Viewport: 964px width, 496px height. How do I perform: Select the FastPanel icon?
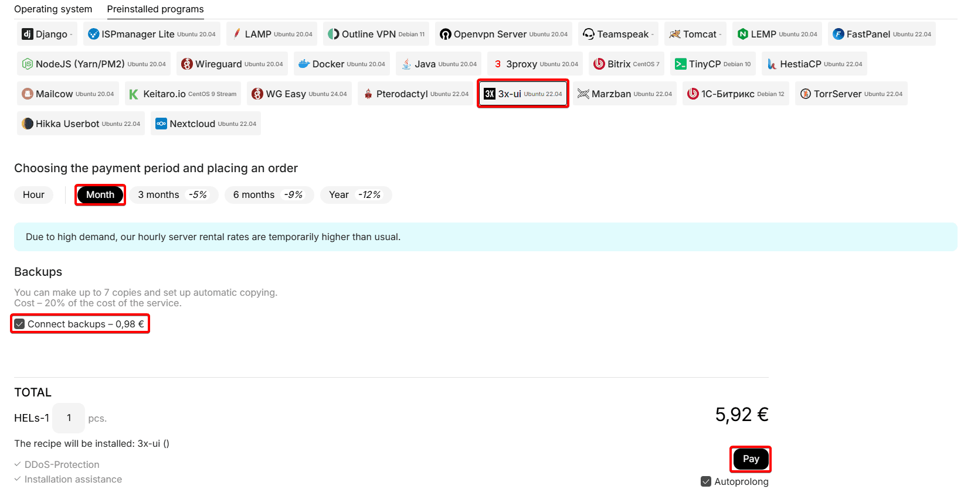pyautogui.click(x=839, y=34)
